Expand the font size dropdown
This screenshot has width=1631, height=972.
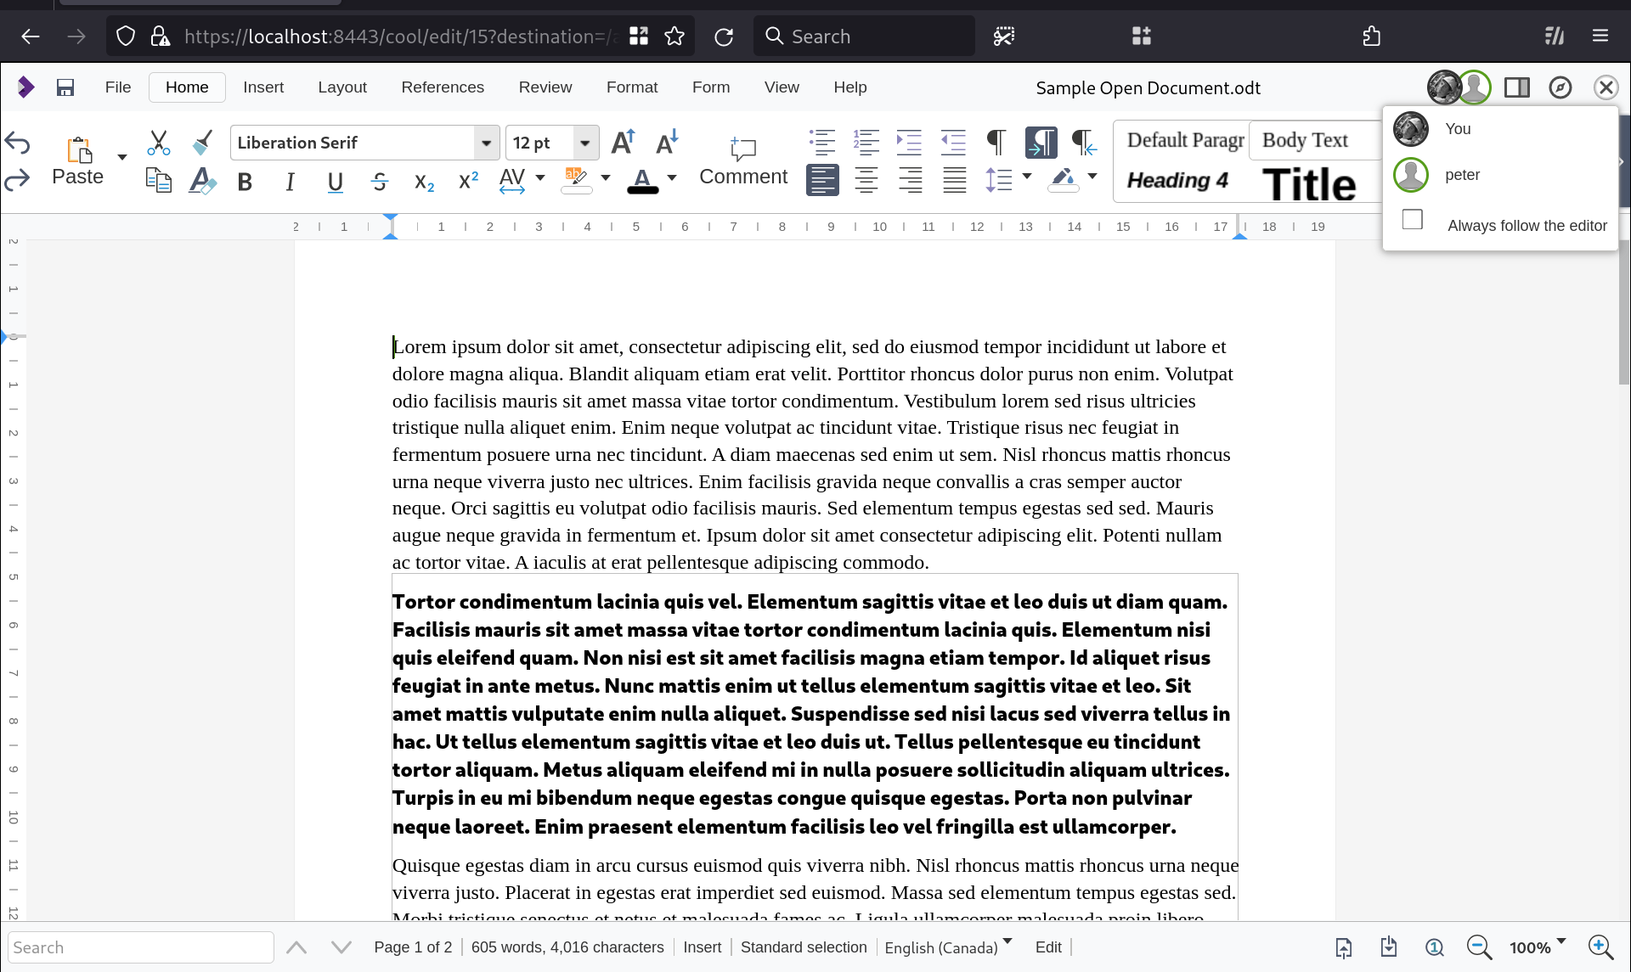point(584,143)
